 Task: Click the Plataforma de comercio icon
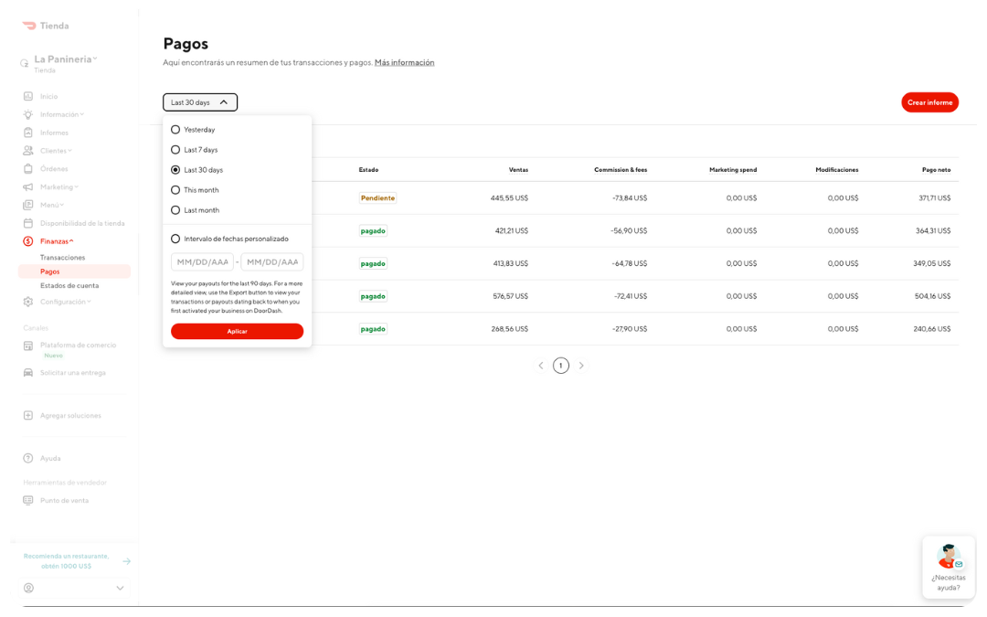click(x=28, y=346)
